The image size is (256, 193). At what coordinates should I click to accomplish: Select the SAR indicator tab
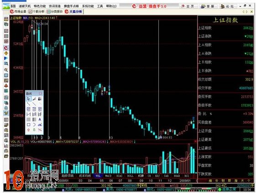pos(166,176)
